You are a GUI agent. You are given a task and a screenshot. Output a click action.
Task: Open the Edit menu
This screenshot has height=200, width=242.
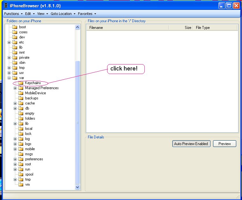[x=30, y=14]
